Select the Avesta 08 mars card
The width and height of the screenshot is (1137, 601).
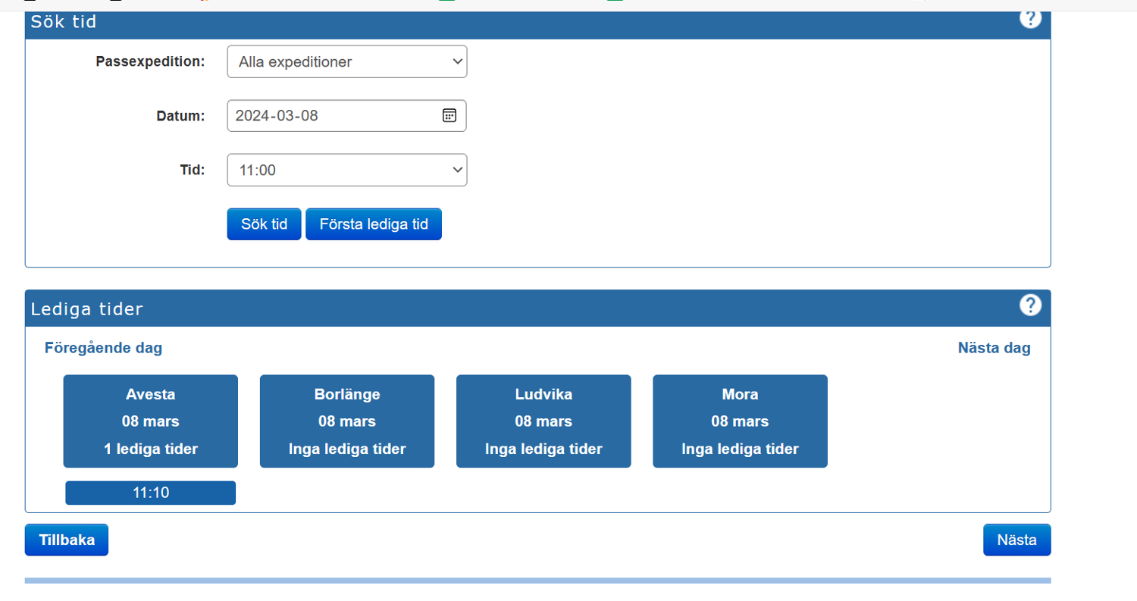click(150, 421)
